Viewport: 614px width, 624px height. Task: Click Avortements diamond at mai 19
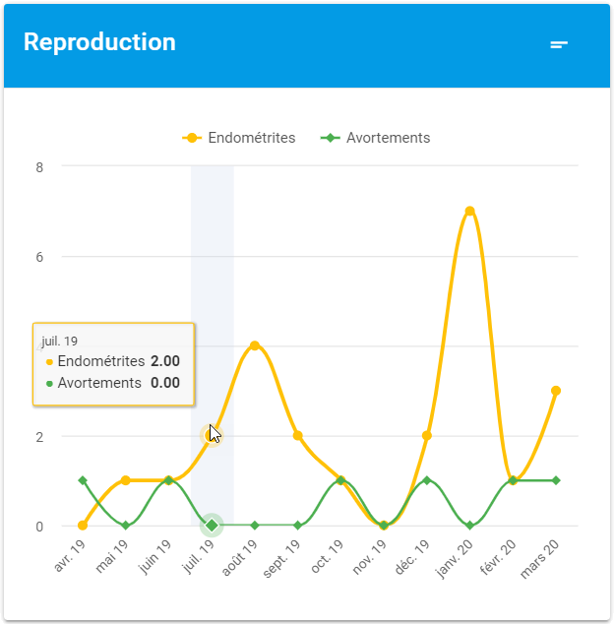(125, 526)
